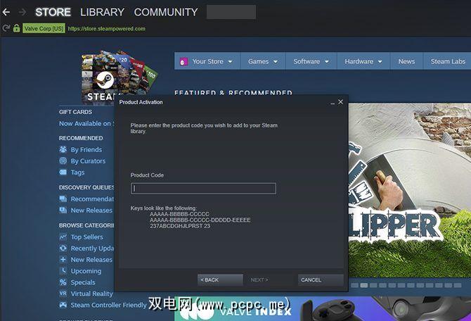The height and width of the screenshot is (321, 471).
Task: Open Steam Labs
Action: [x=448, y=61]
